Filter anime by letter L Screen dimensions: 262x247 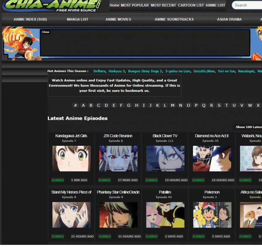pyautogui.click(x=165, y=105)
